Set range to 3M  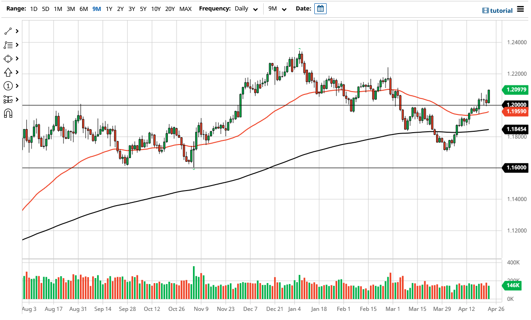[70, 9]
